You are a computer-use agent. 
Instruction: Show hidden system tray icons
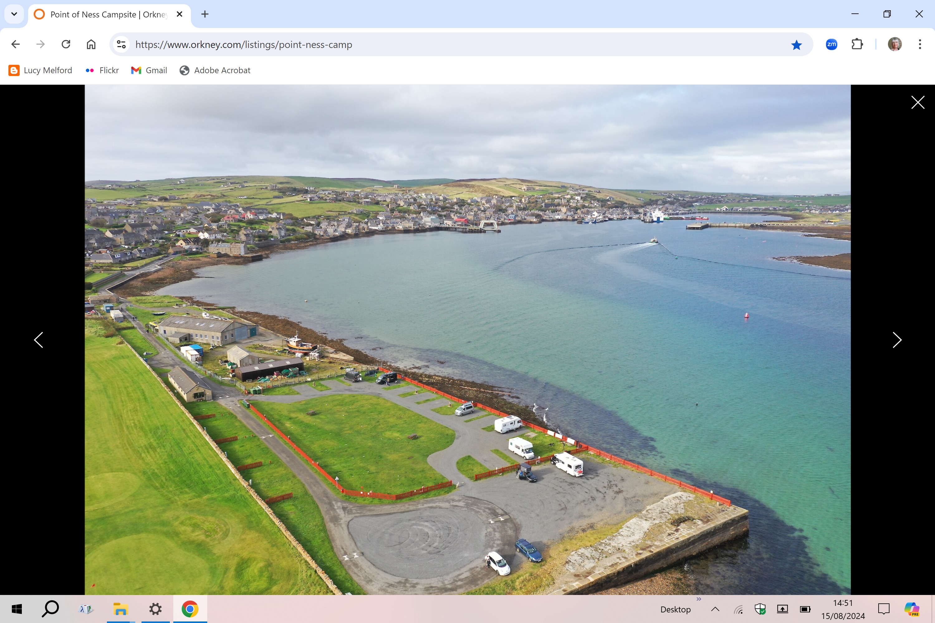(x=715, y=609)
